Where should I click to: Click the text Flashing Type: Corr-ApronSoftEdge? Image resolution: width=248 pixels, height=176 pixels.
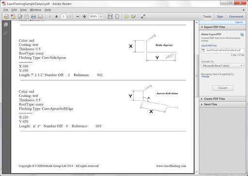[x=46, y=109]
